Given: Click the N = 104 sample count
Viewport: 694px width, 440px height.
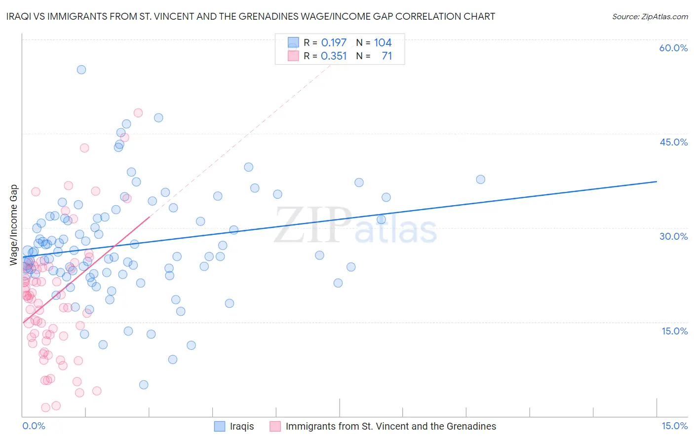Looking at the screenshot, I should coord(374,42).
